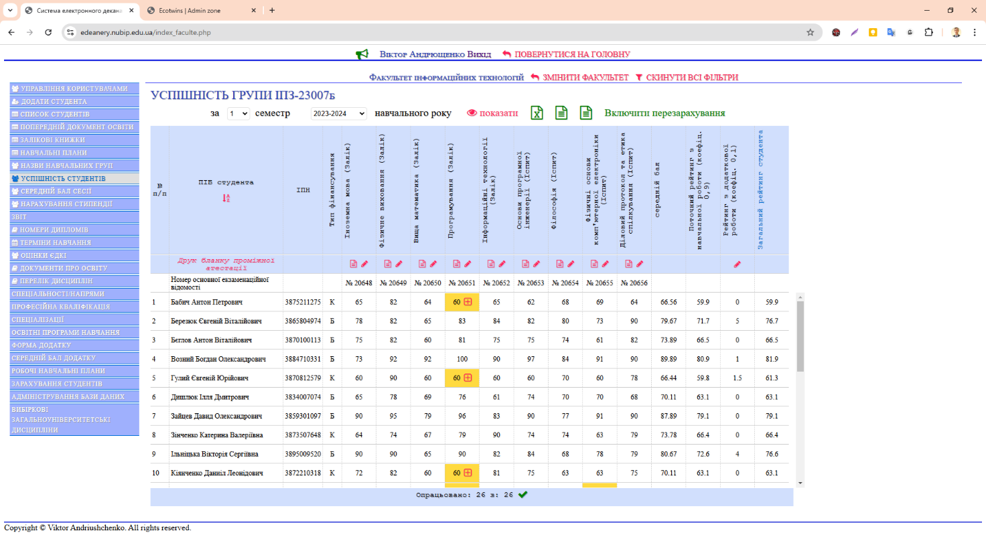Open the Chrome three-dot menu
Image resolution: width=986 pixels, height=539 pixels.
974,32
